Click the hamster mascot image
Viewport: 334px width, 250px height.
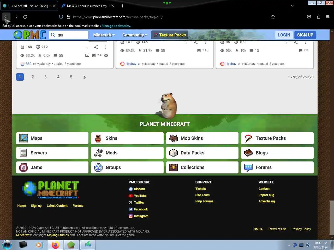point(166,106)
